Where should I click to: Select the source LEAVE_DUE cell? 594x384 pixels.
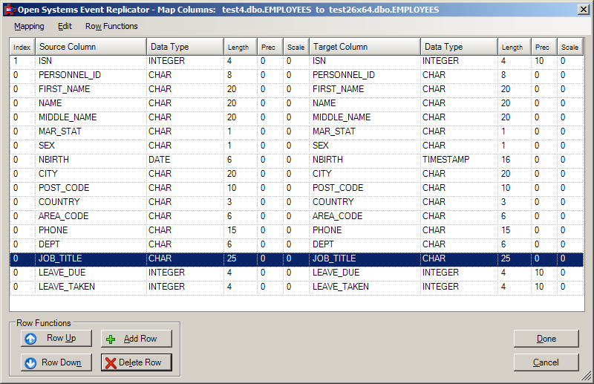coord(91,273)
